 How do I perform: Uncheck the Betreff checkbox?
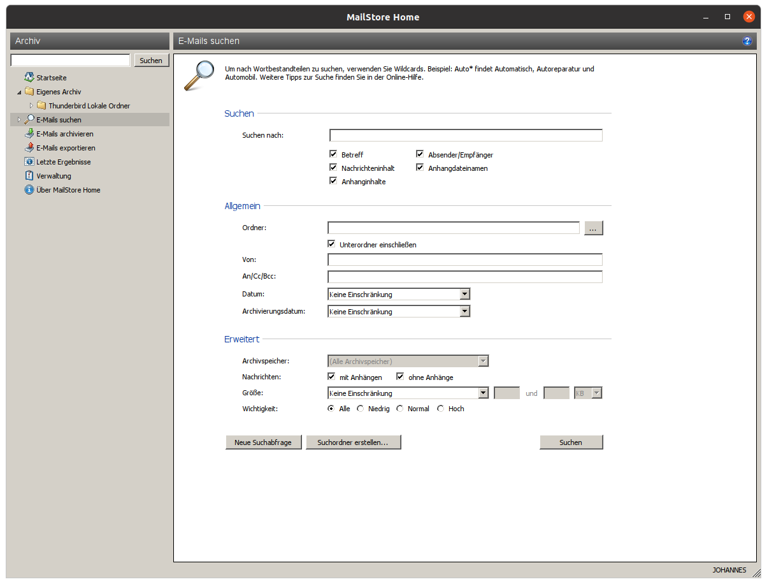point(333,154)
